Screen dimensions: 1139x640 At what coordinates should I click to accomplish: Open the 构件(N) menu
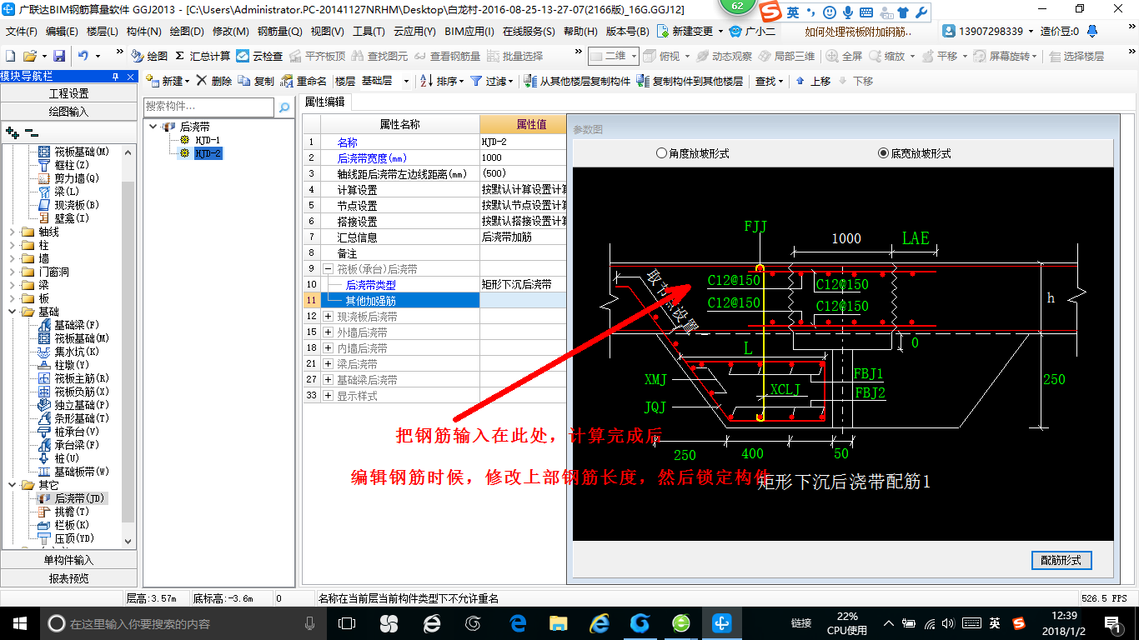144,32
